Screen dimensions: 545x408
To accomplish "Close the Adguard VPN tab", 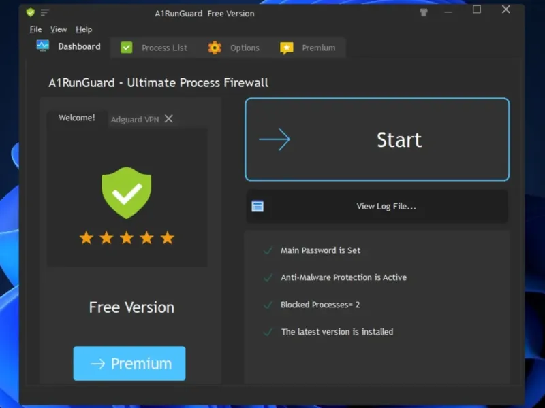I will click(x=168, y=119).
